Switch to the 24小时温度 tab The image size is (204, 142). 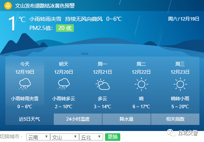pos(78,119)
